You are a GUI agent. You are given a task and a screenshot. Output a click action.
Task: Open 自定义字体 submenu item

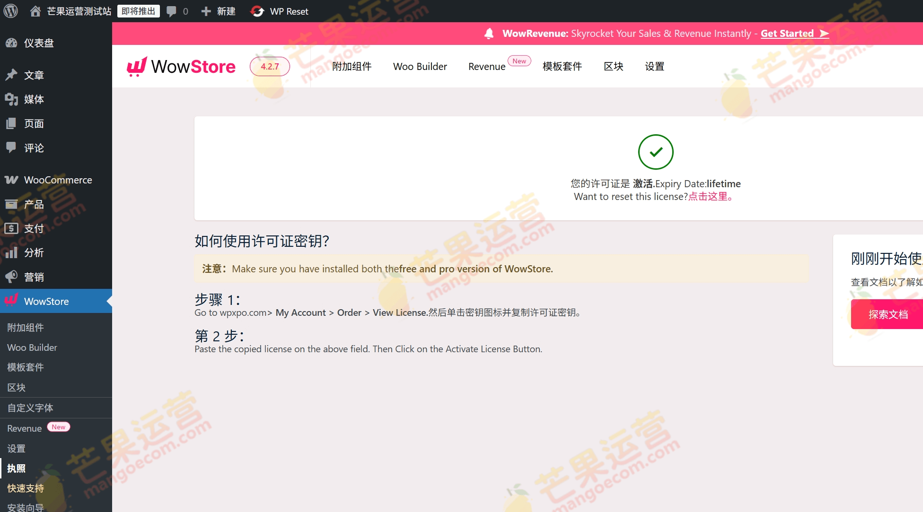30,408
